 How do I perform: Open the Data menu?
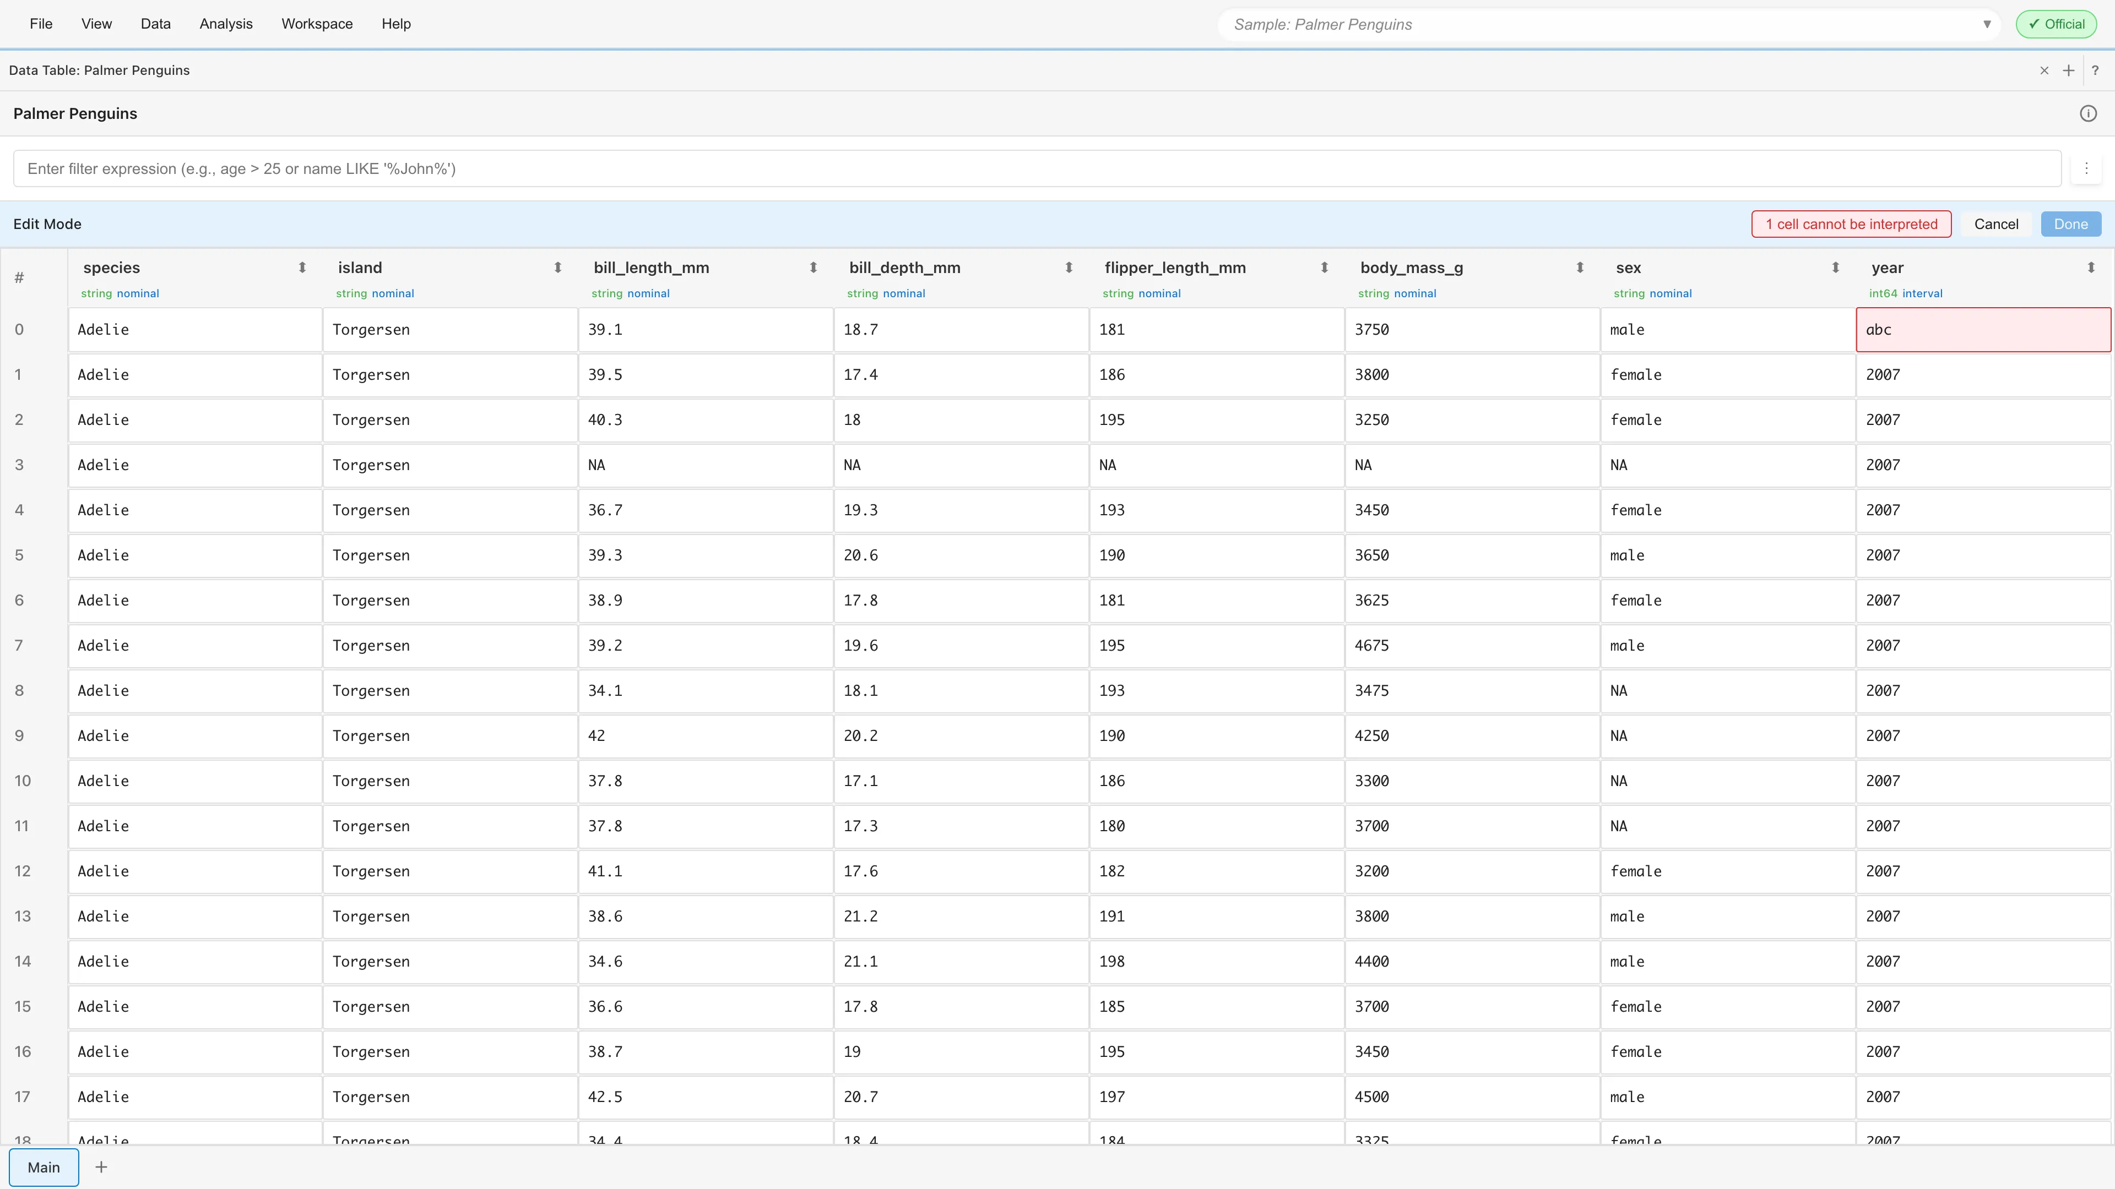(155, 24)
